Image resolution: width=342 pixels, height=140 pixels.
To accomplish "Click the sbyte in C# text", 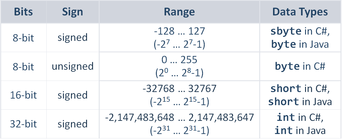I will click(x=300, y=31).
